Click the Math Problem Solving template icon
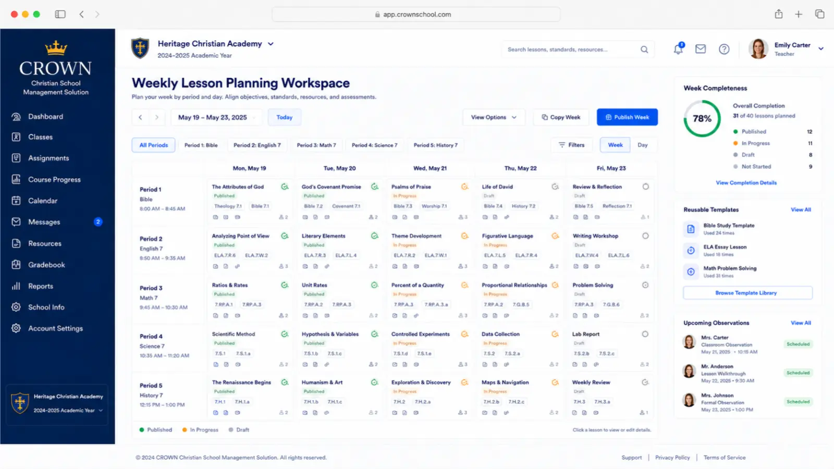 (x=691, y=271)
